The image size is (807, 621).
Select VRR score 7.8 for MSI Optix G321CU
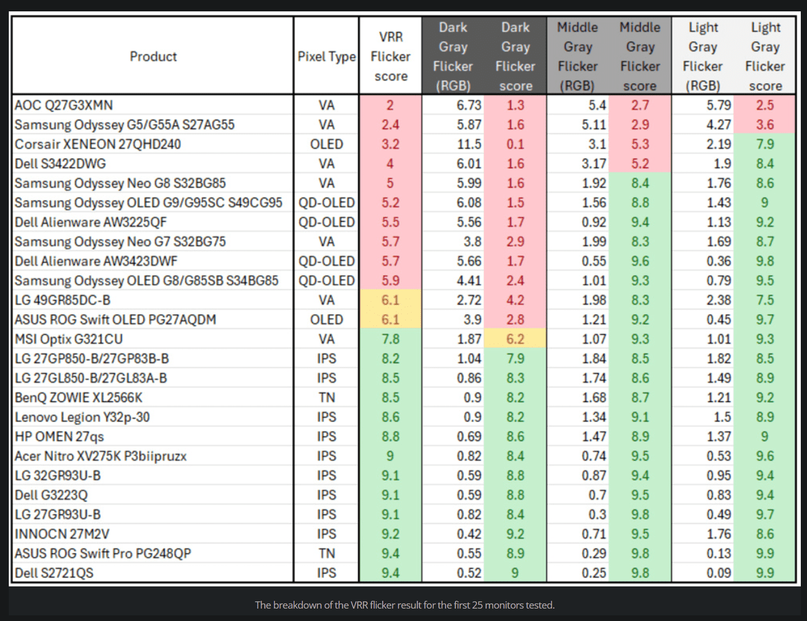[x=390, y=339]
